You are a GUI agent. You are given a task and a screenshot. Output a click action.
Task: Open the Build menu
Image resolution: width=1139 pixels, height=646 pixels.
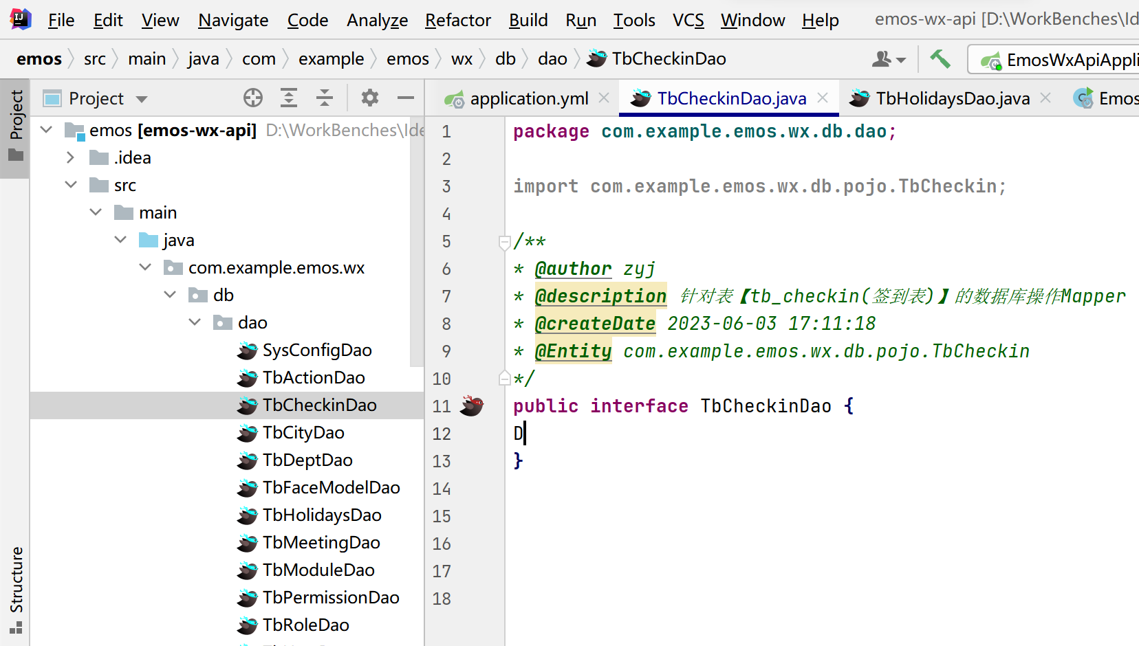pyautogui.click(x=528, y=20)
